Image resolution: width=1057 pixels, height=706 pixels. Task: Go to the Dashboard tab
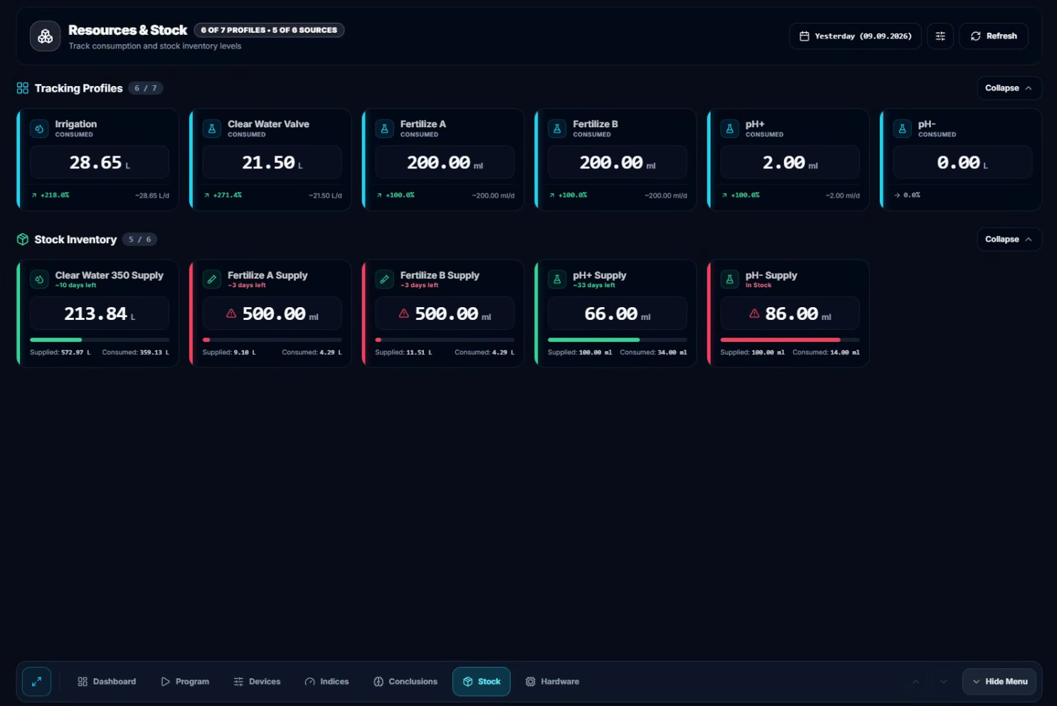pos(107,681)
